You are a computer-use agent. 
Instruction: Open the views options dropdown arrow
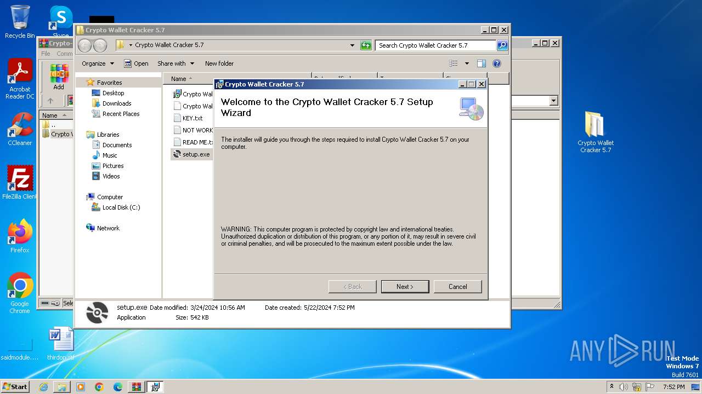[x=467, y=63]
